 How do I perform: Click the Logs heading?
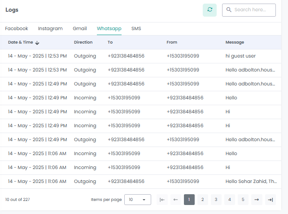pyautogui.click(x=12, y=10)
